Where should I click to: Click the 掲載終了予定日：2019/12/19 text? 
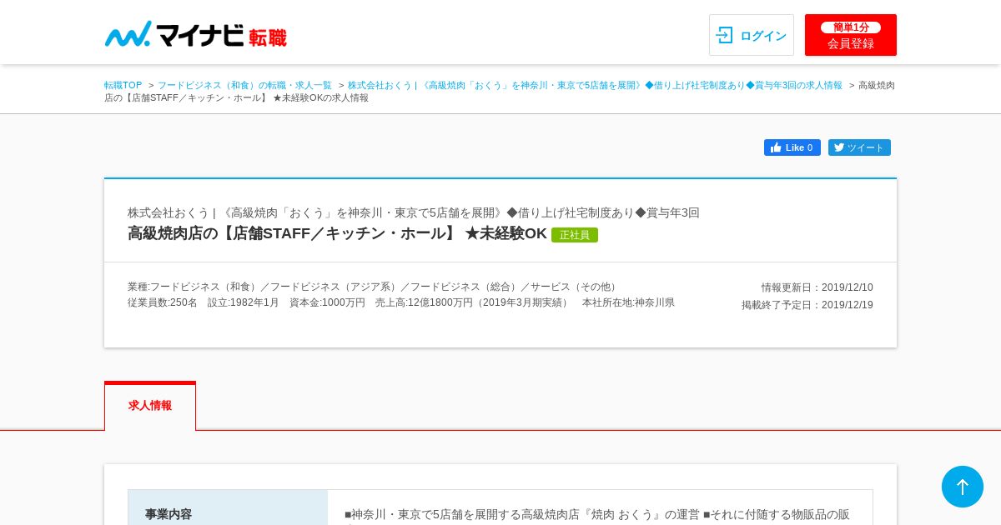pos(807,305)
